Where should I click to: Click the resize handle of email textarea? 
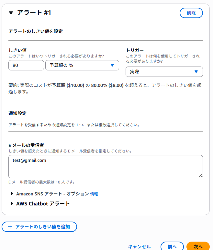point(200,176)
